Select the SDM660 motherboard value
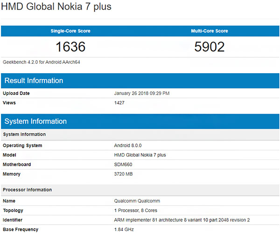The image size is (280, 233). tap(123, 164)
